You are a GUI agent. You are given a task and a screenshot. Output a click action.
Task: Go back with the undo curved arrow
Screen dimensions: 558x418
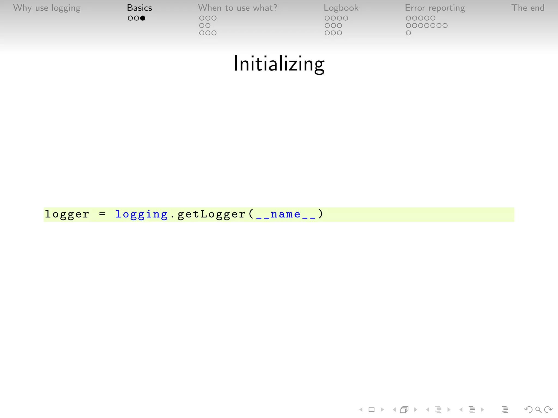528,410
